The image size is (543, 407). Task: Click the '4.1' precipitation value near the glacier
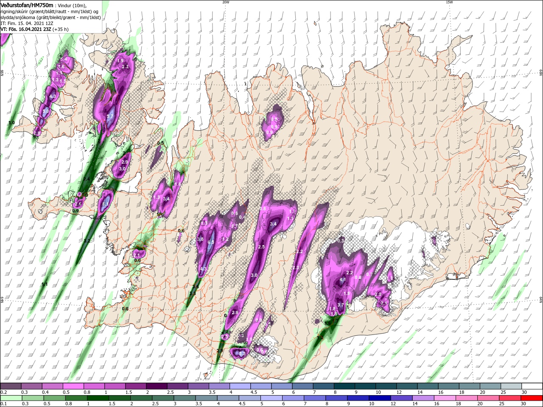point(343,280)
